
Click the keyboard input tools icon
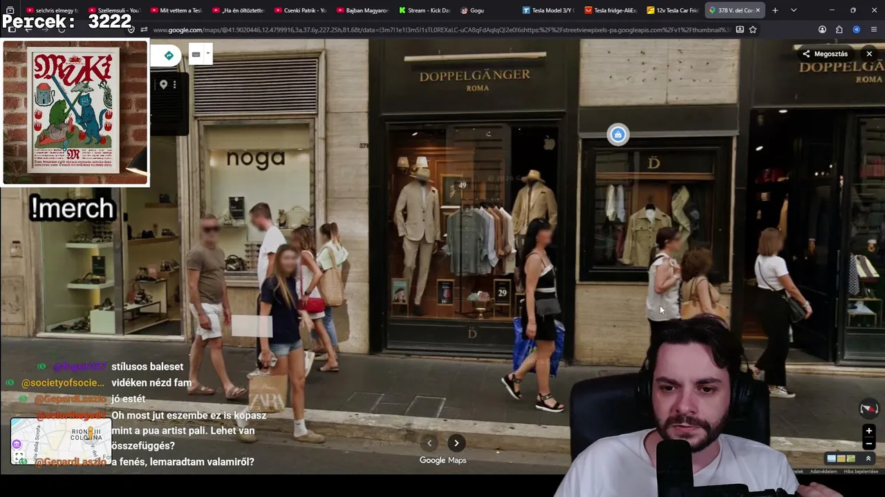(x=196, y=55)
